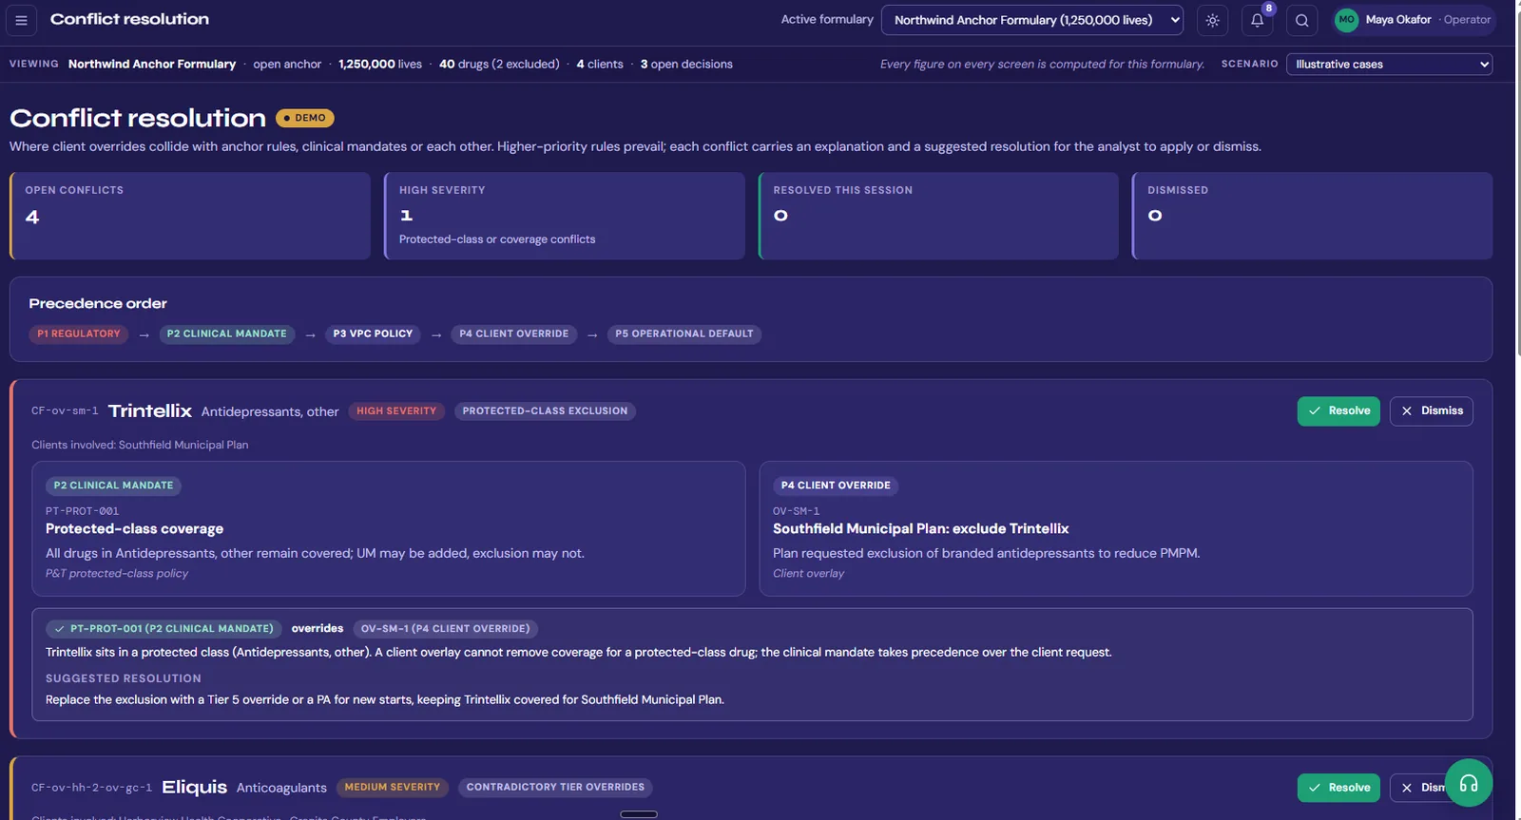
Task: Click Southfield Municipal Plan: exclude Trintellix title
Action: pyautogui.click(x=920, y=529)
